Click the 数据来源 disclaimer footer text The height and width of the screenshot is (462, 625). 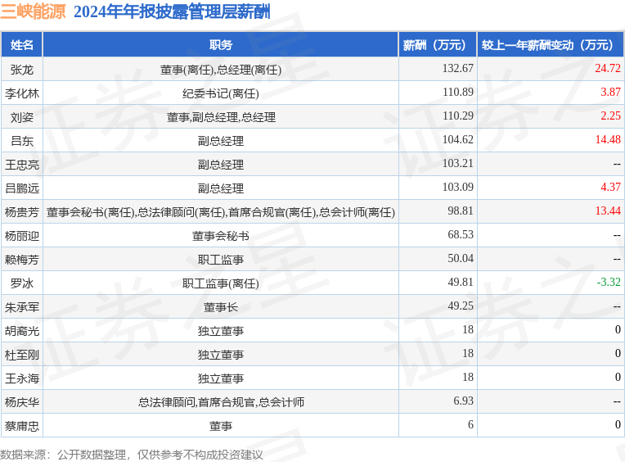click(x=132, y=455)
